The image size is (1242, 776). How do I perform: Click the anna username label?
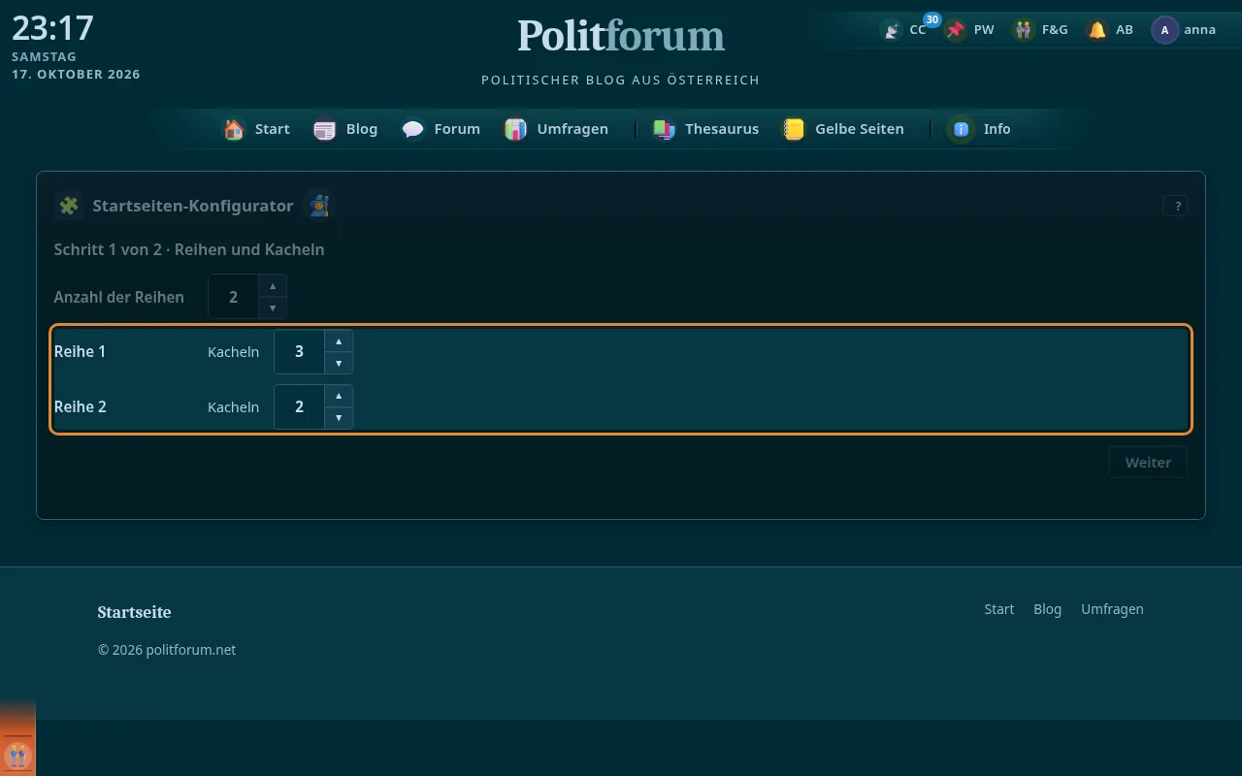[1200, 30]
